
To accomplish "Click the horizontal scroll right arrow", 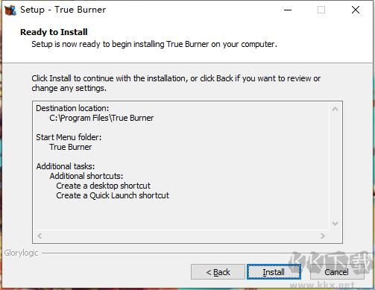I will (323, 236).
